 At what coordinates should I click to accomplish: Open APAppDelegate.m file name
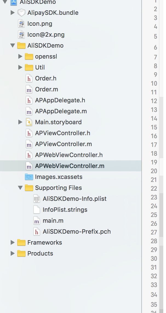(x=61, y=111)
